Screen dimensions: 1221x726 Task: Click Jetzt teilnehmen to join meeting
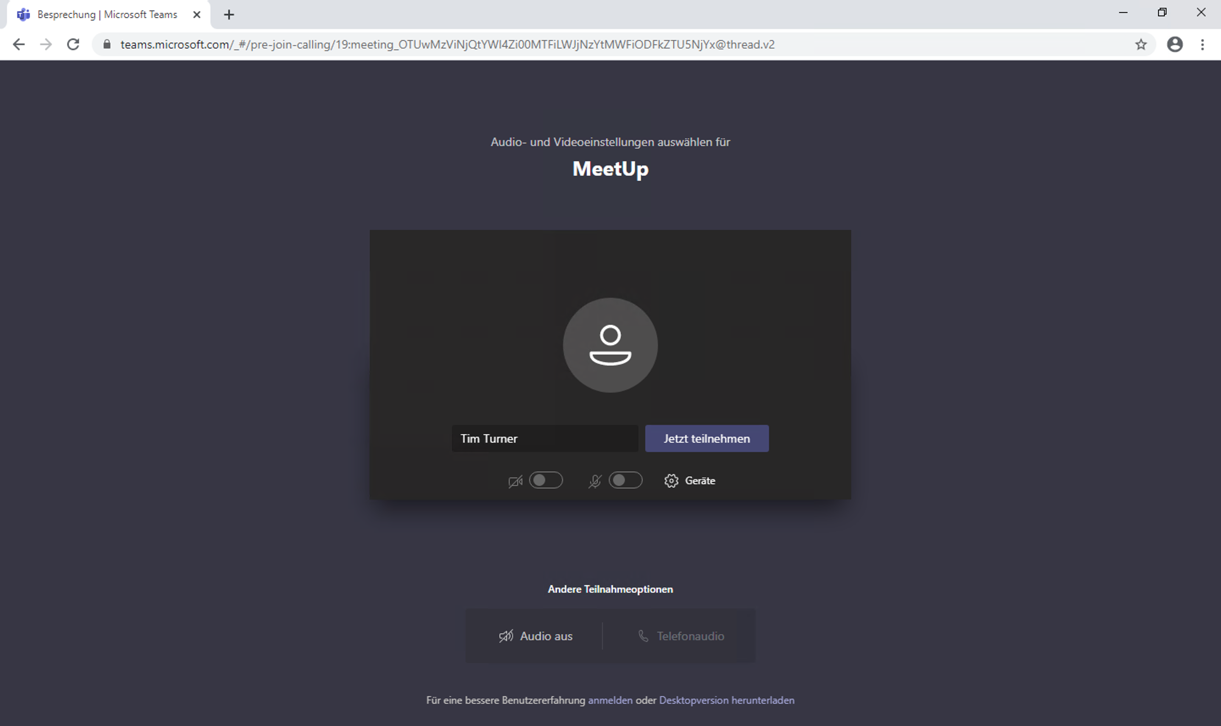707,438
